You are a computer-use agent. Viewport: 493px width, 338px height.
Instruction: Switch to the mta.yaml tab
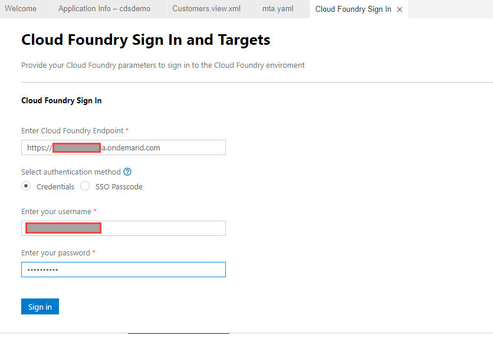click(x=278, y=9)
